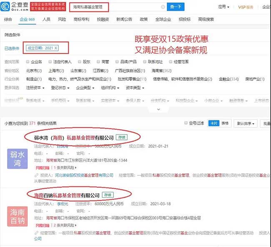Open 弱水湾（海南）私募基金管理有限公司 company page
The height and width of the screenshot is (247, 271).
pyautogui.click(x=74, y=138)
